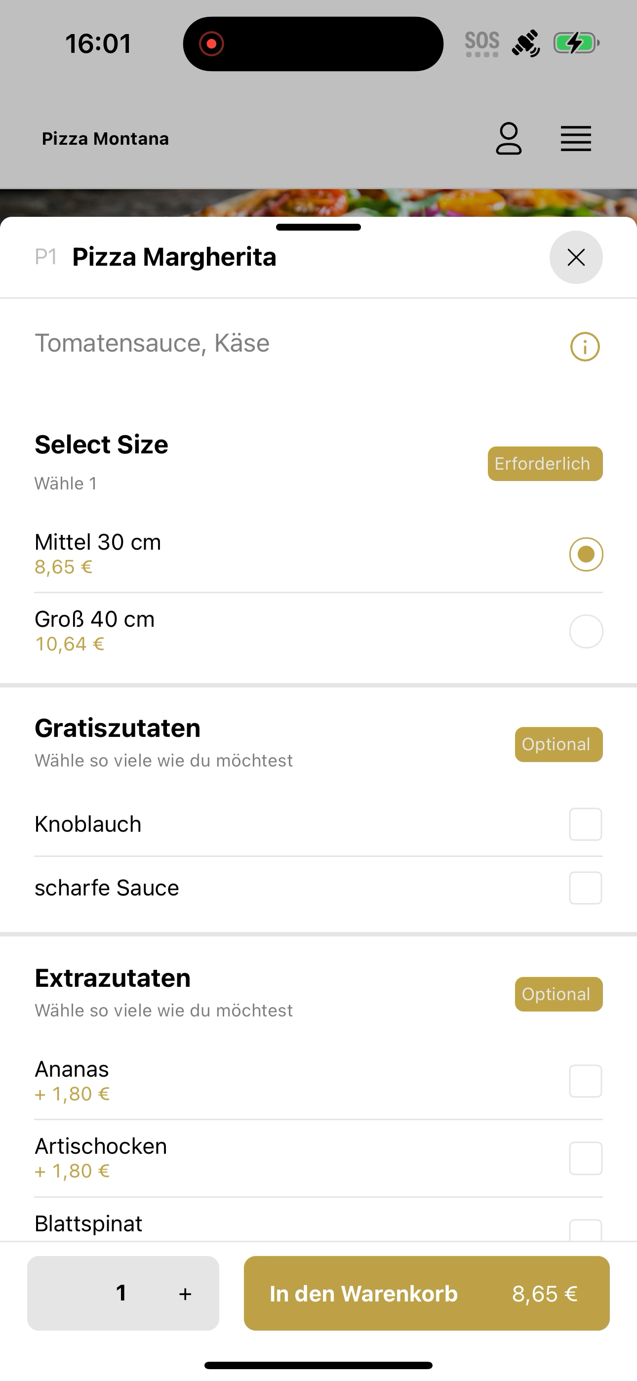Image resolution: width=637 pixels, height=1381 pixels.
Task: Add Artischocken as extra topping
Action: click(x=586, y=1158)
